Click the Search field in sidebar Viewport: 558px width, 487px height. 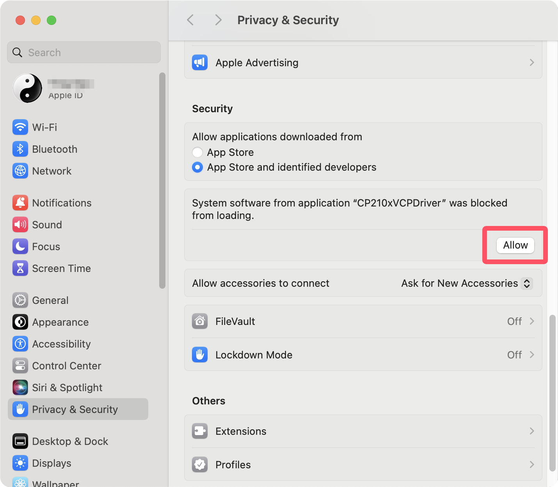pyautogui.click(x=84, y=53)
